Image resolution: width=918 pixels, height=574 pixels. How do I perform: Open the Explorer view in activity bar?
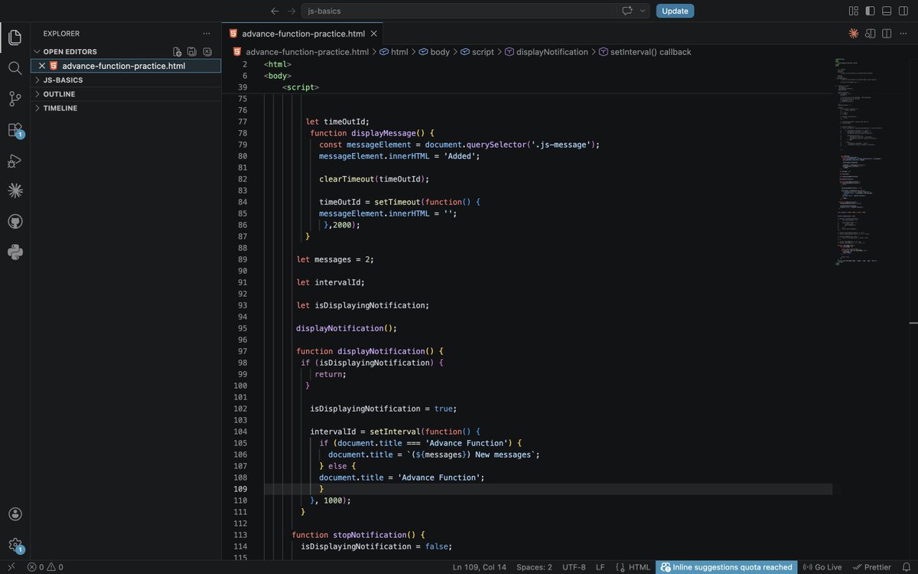(15, 37)
